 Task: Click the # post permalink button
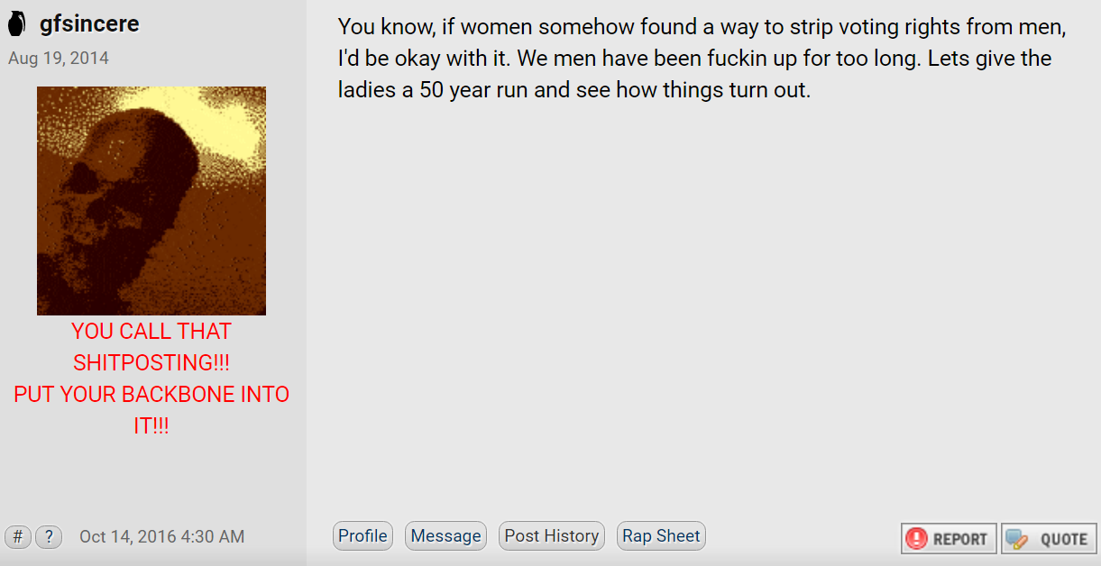(18, 536)
